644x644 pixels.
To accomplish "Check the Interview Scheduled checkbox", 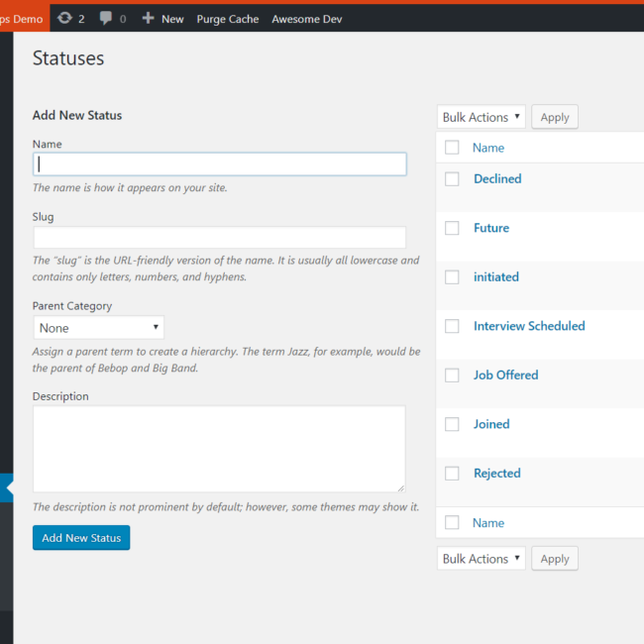I will point(452,326).
